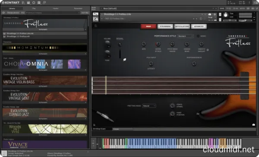Viewport: 259px width, 157px height.
Task: Open the STRUMMING page tab
Action: 165,27
